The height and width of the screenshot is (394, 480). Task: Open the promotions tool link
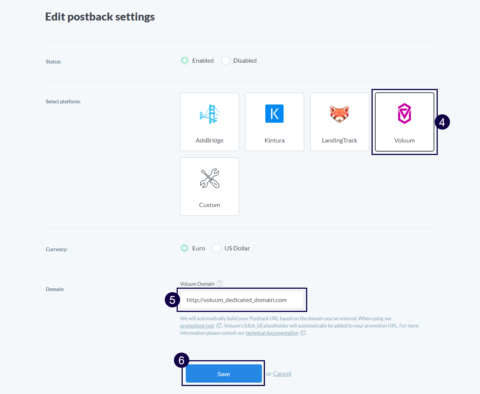(197, 326)
